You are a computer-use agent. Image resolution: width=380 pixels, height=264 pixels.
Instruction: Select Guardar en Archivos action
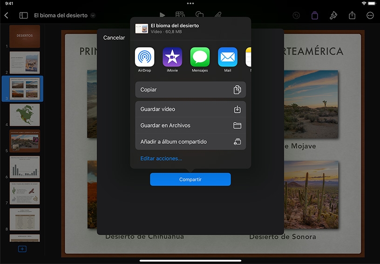(190, 125)
